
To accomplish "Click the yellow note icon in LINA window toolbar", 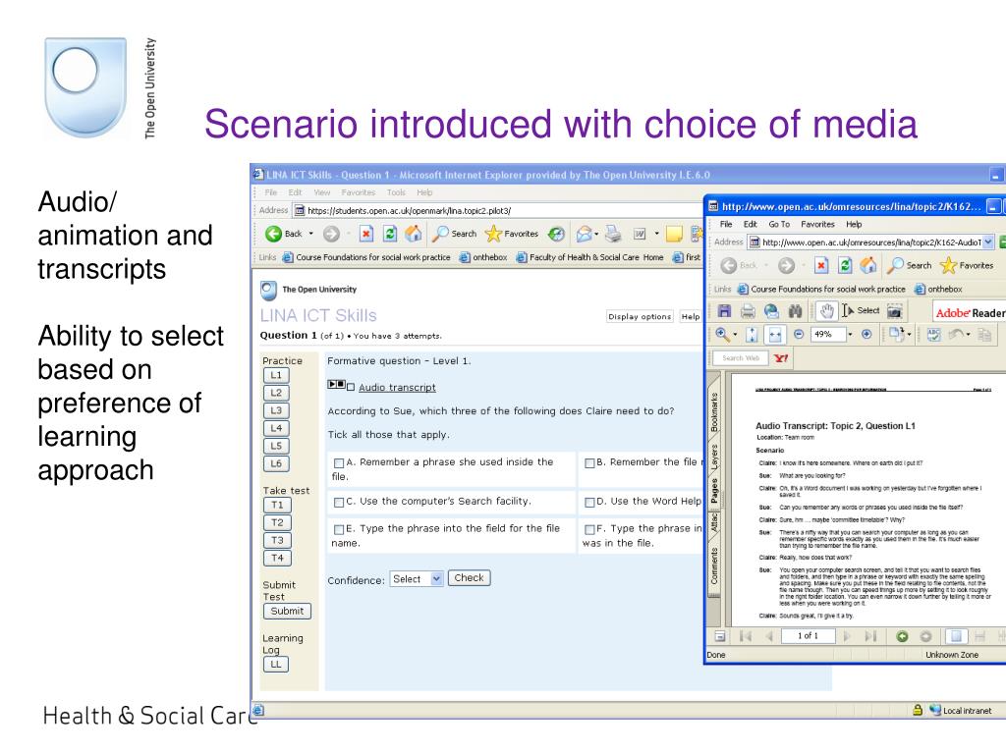I will tap(674, 234).
